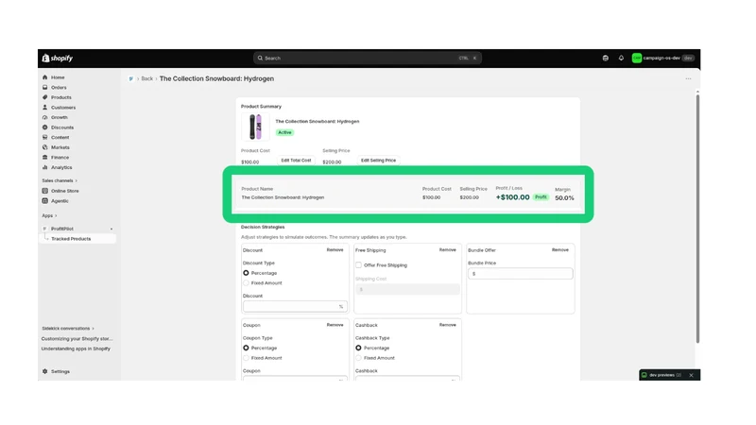Viewport: 756px width, 425px height.
Task: Click the Home icon in sidebar
Action: pyautogui.click(x=44, y=77)
